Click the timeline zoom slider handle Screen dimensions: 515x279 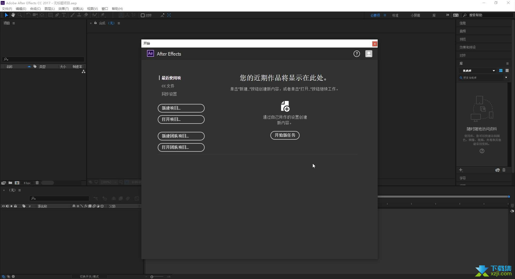[x=152, y=277]
